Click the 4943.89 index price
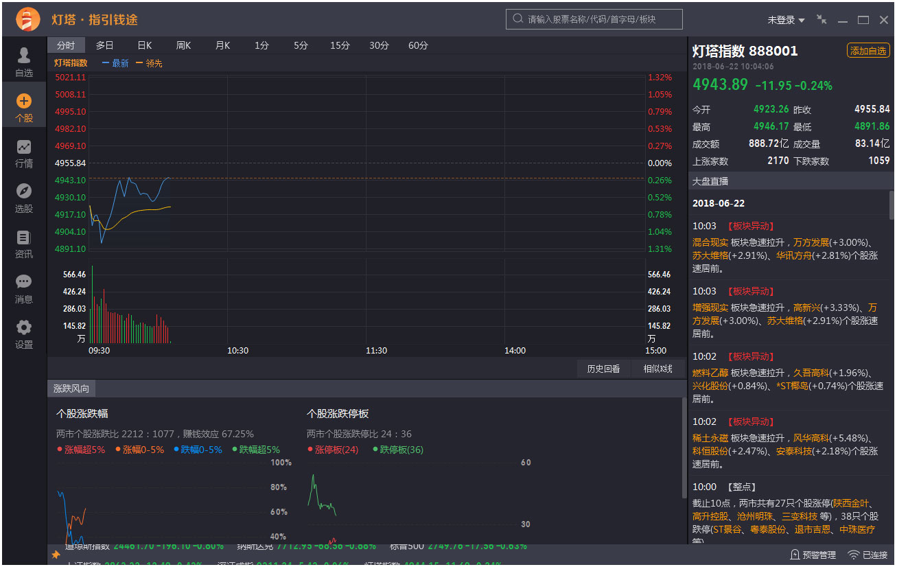 point(720,85)
